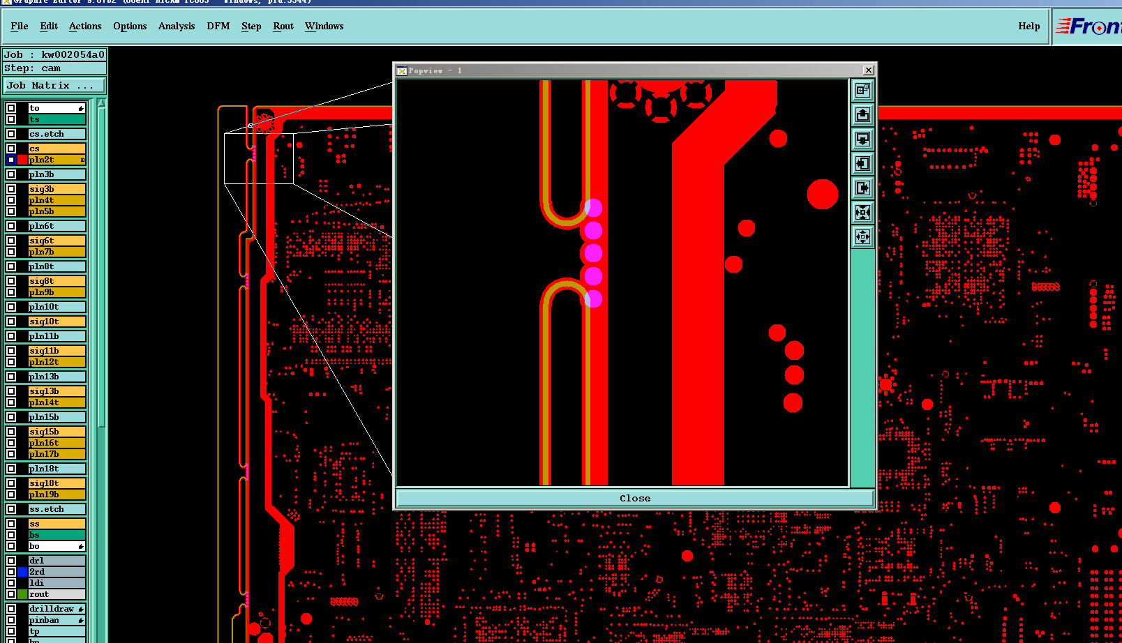Select layer name sig8t
1122x643 pixels.
(57, 281)
